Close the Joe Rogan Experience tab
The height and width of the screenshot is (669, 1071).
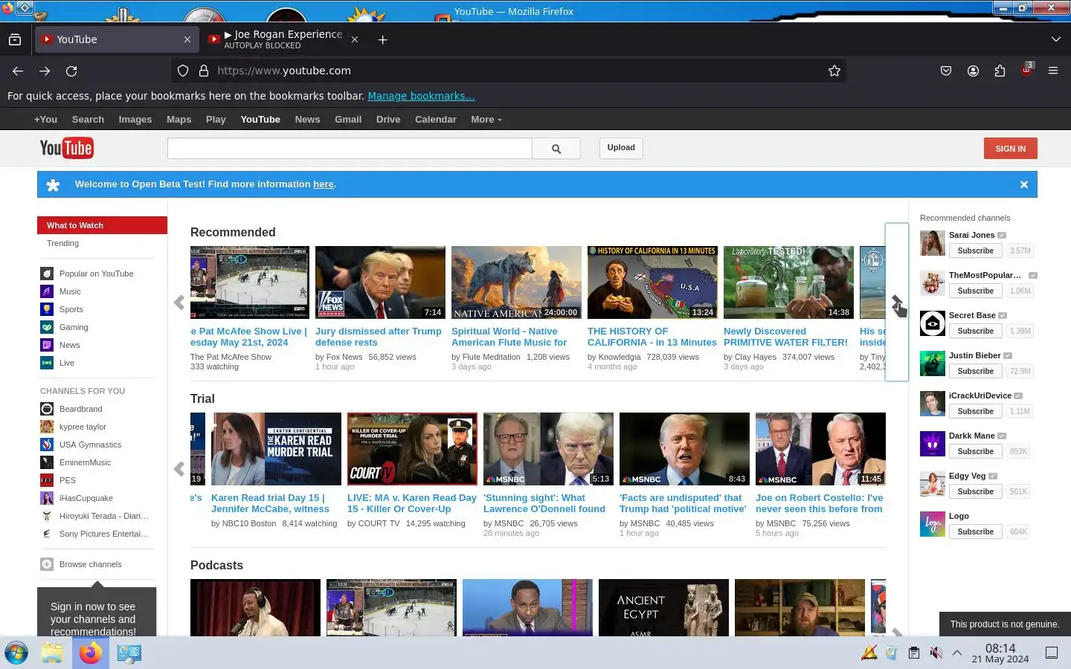355,39
